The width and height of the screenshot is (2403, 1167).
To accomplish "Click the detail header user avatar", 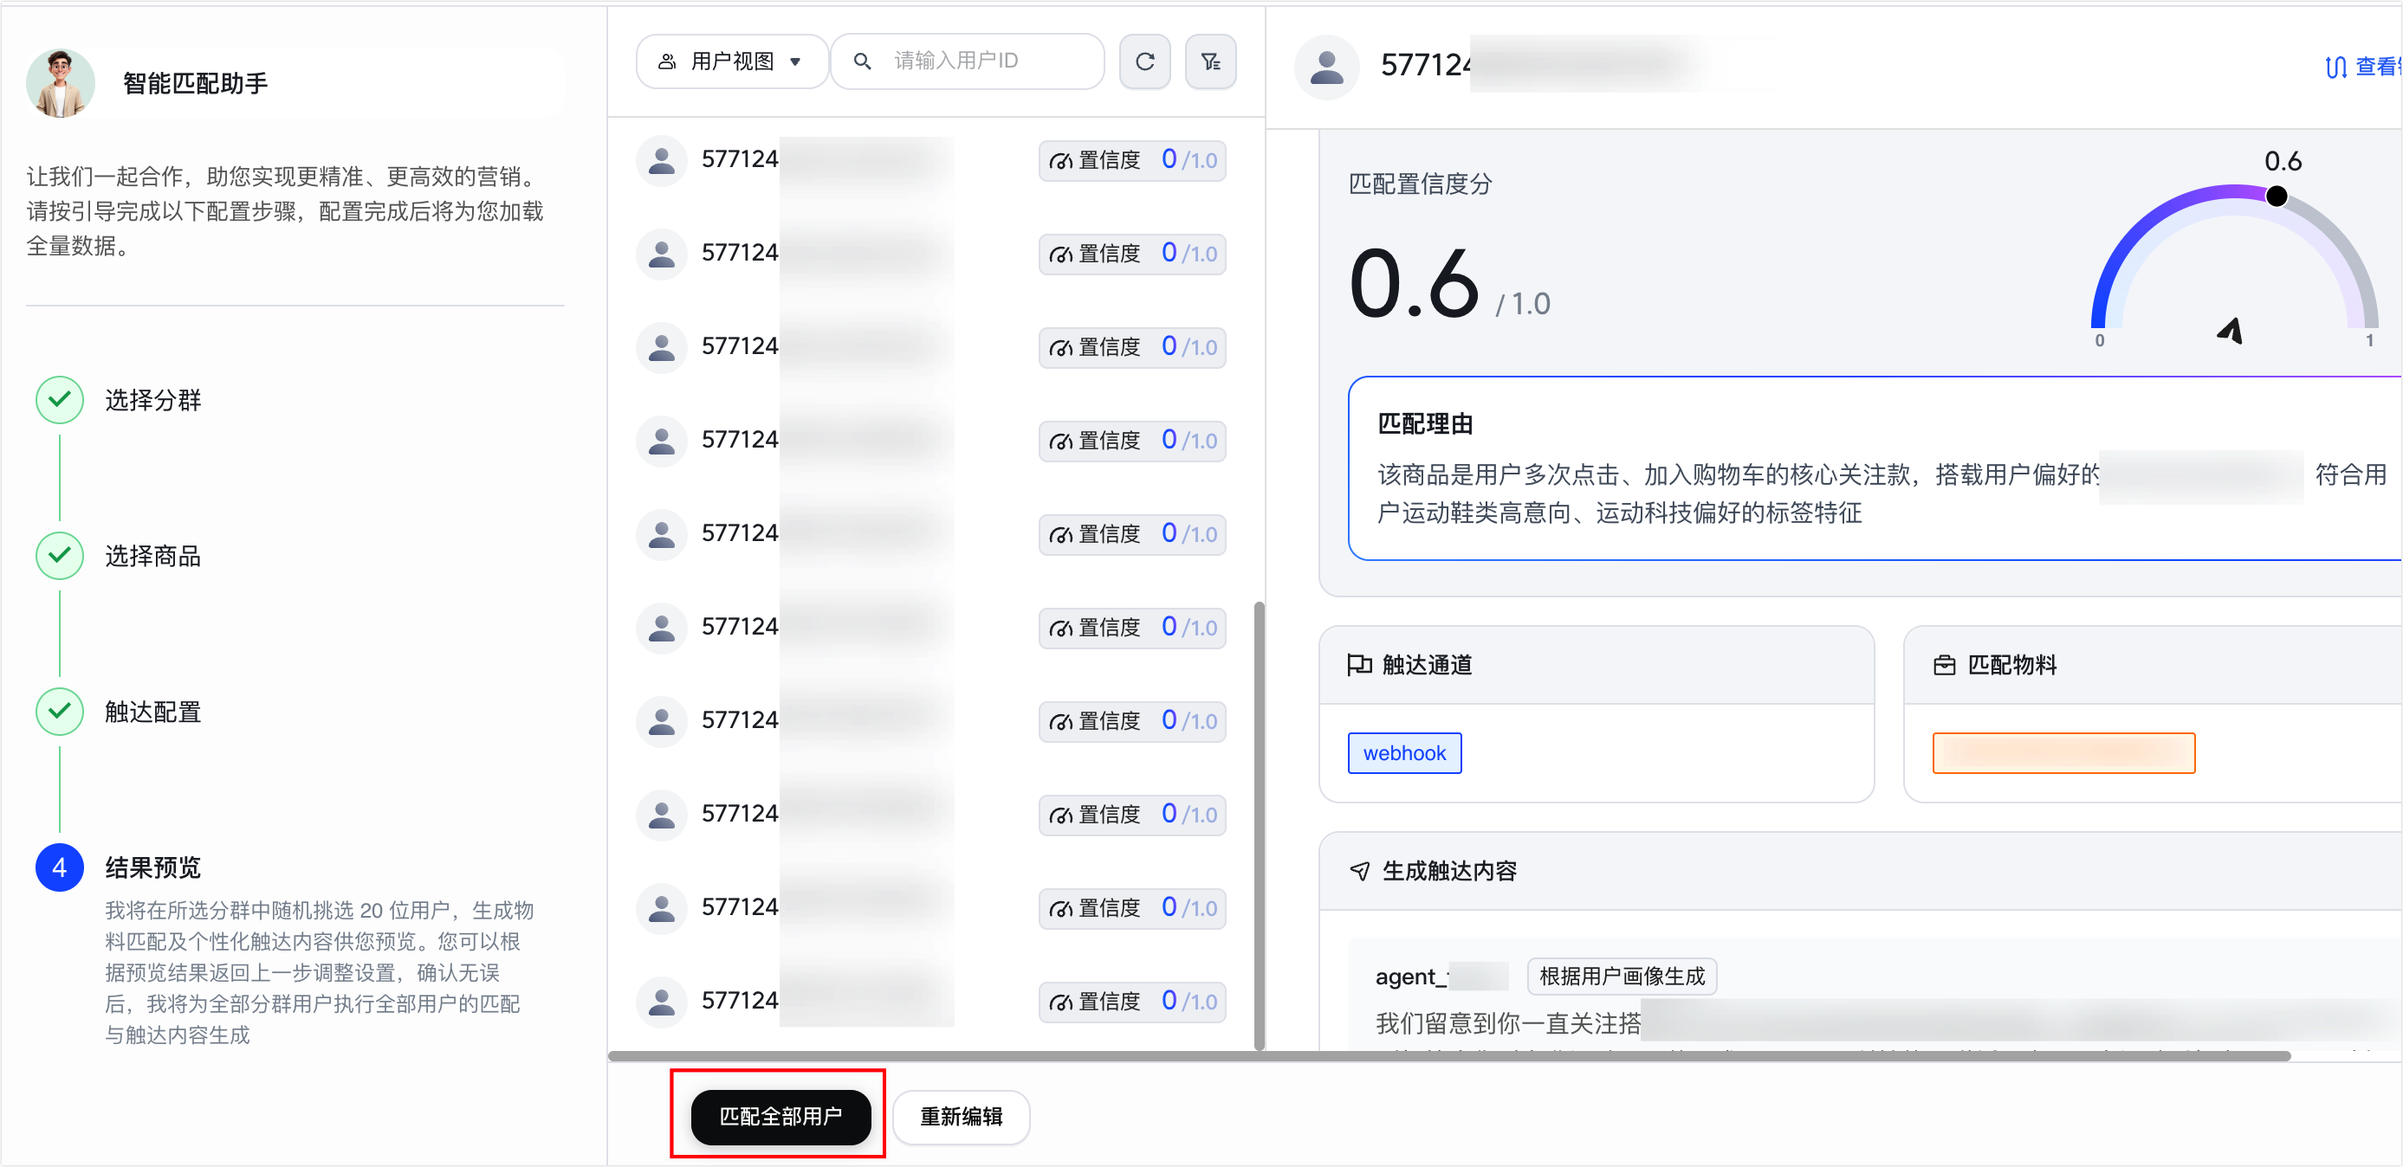I will click(1326, 66).
